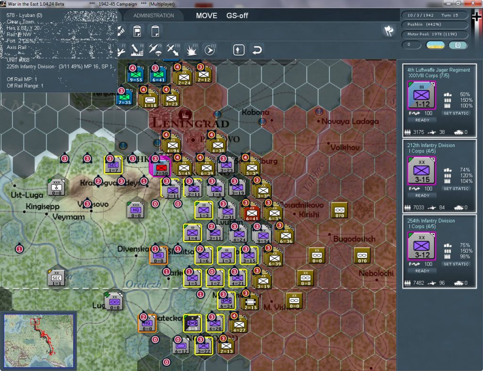Toggle READY status of 254th Infantry Division
Image resolution: width=483 pixels, height=371 pixels.
(422, 271)
